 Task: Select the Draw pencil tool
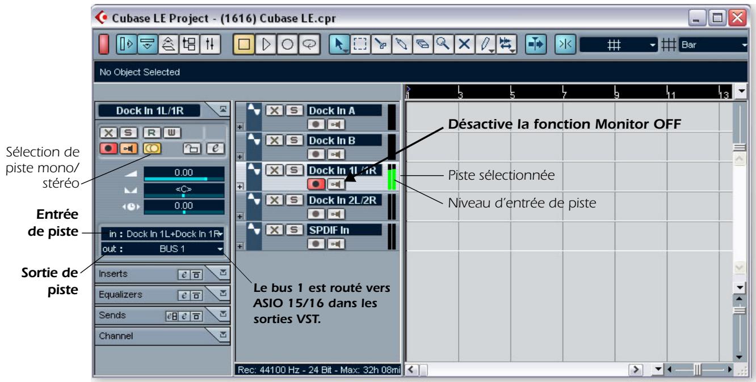[x=485, y=44]
